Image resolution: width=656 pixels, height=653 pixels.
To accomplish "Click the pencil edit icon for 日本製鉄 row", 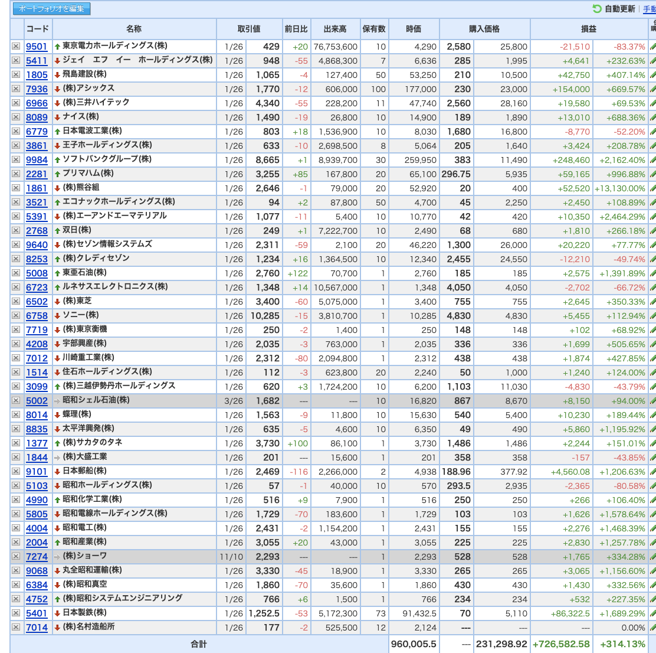I will 652,613.
